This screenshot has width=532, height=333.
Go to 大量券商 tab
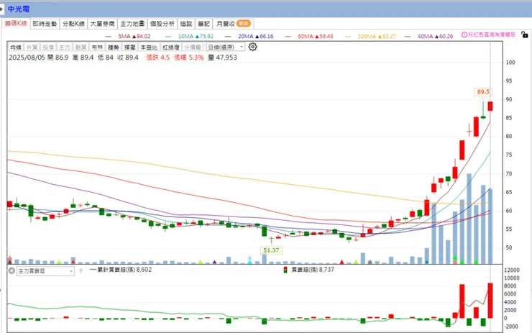pyautogui.click(x=102, y=24)
